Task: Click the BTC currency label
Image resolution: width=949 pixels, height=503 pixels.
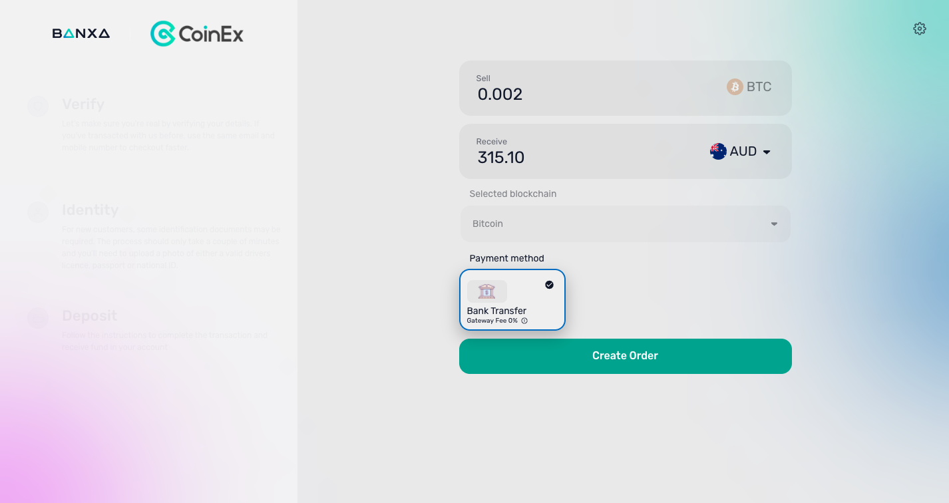Action: coord(759,86)
